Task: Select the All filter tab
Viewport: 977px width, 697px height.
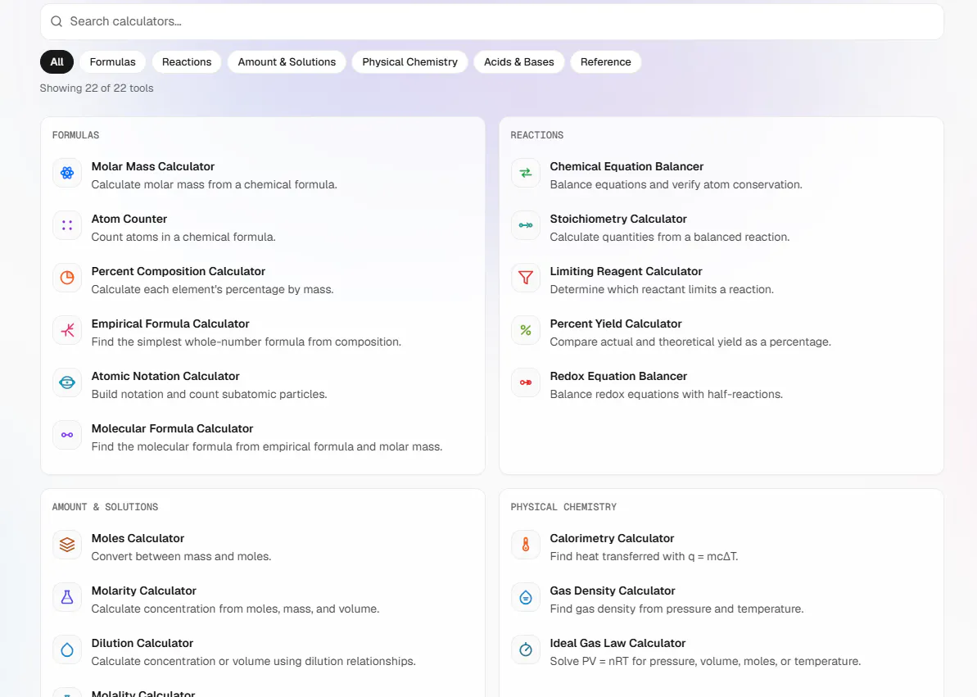Action: click(57, 61)
